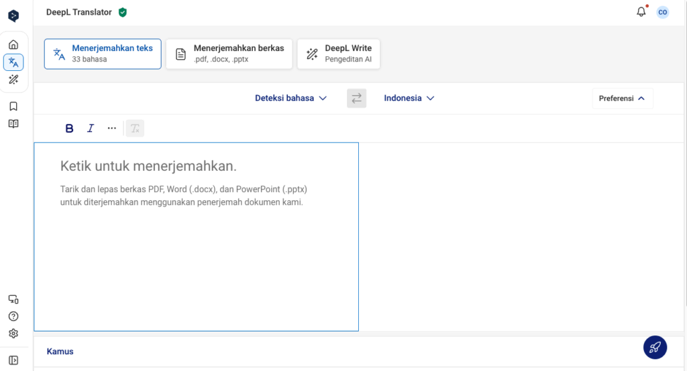
Task: Click the rocket floating button
Action: (x=655, y=347)
